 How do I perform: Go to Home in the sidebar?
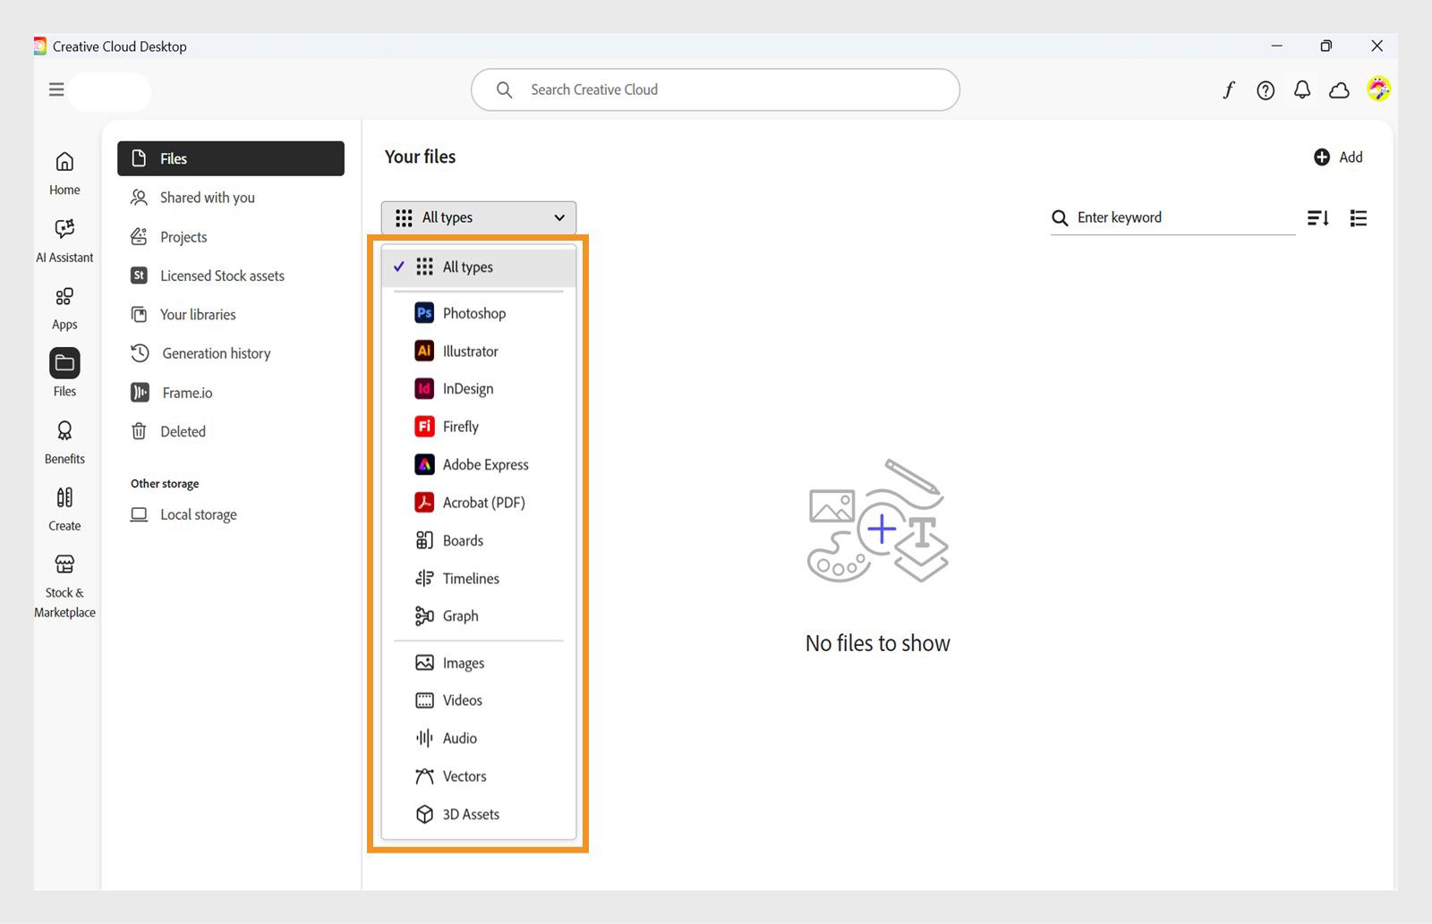click(x=64, y=174)
